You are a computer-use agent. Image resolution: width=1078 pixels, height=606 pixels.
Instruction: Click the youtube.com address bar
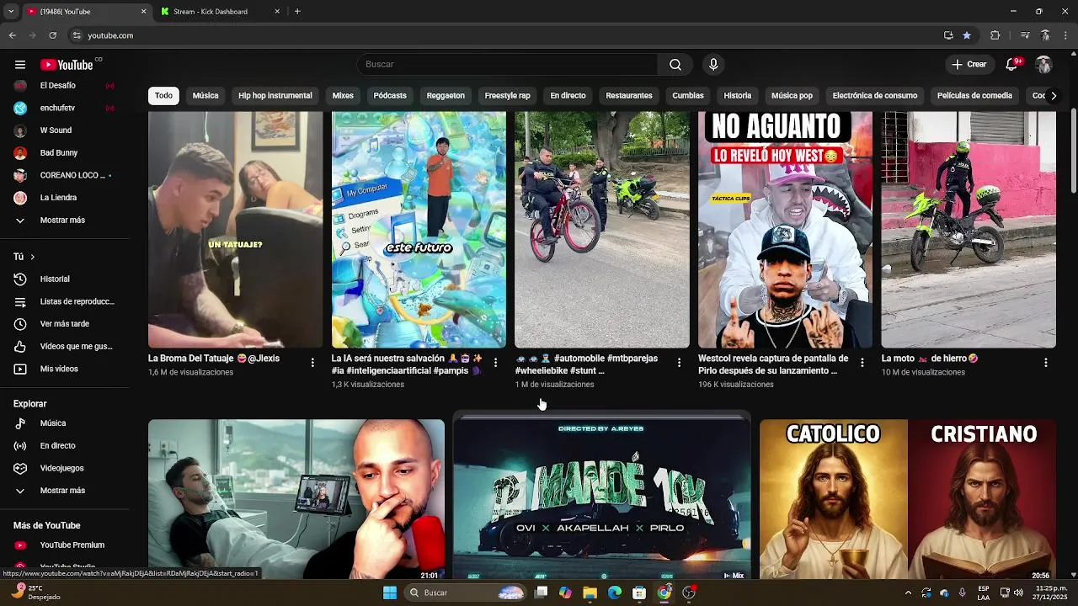point(505,35)
